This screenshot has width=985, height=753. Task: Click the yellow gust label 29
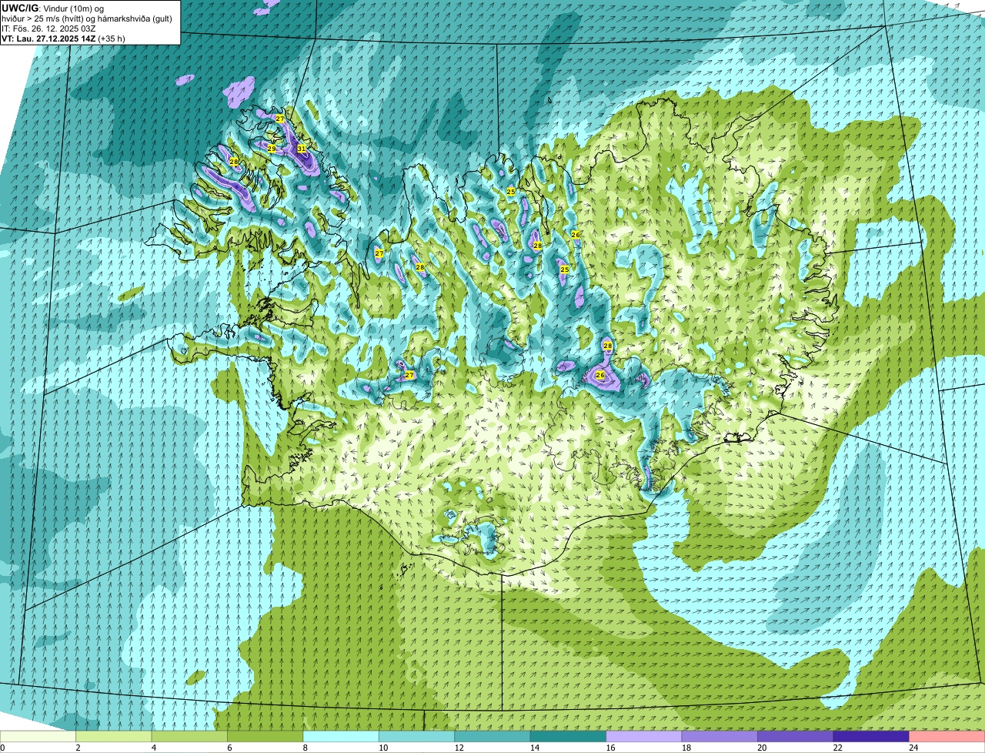click(x=272, y=149)
